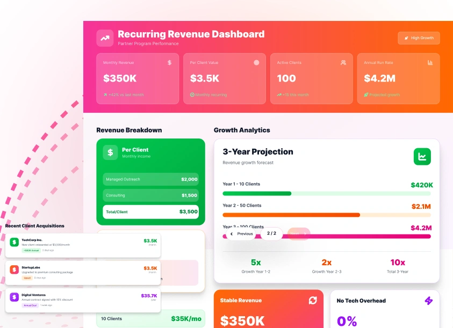Click the High Growth badge button
This screenshot has width=453, height=328.
419,38
